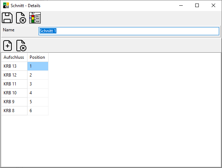Viewport: 222px width, 168px height.
Task: Select the KRB 8 cell
Action: coord(14,111)
